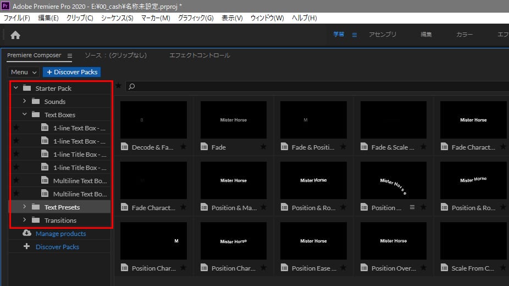Screen dimensions: 509x286
Task: Click the Premiere Pro app icon in title bar
Action: (5, 6)
